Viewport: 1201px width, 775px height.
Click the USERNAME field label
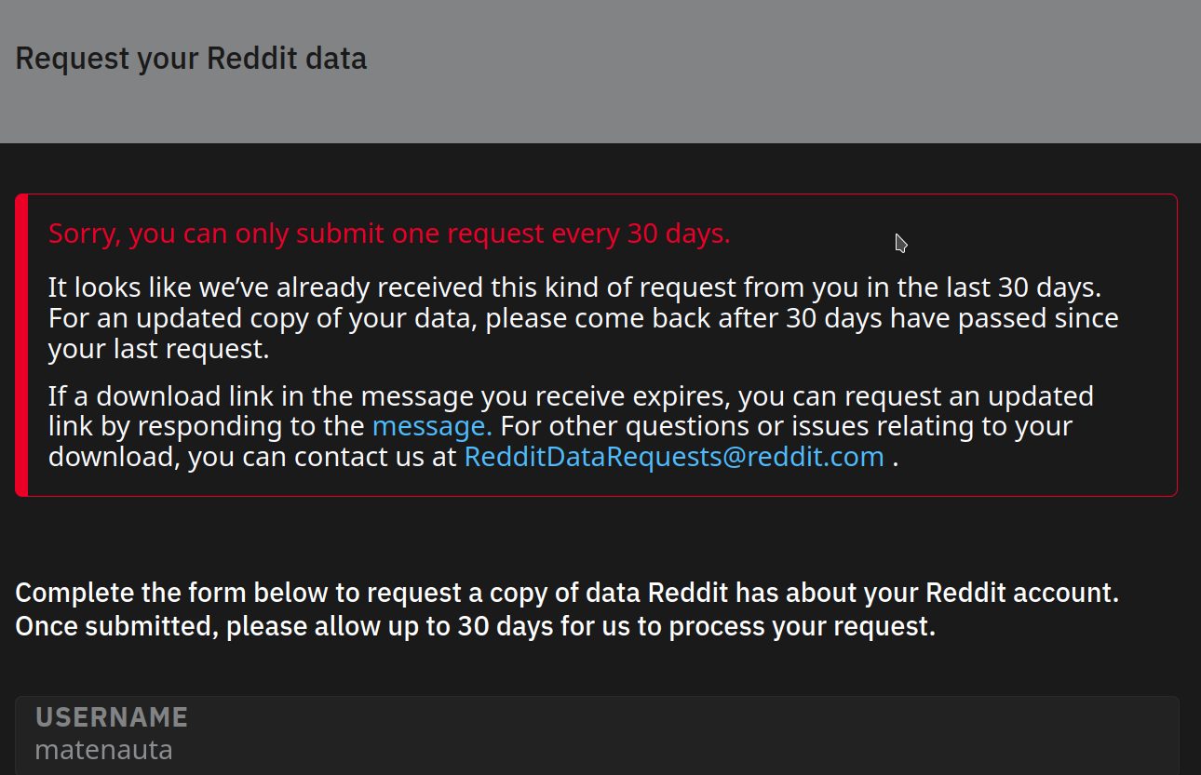(x=112, y=717)
